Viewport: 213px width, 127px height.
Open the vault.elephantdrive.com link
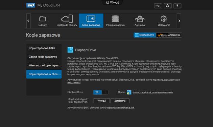pos(121,108)
